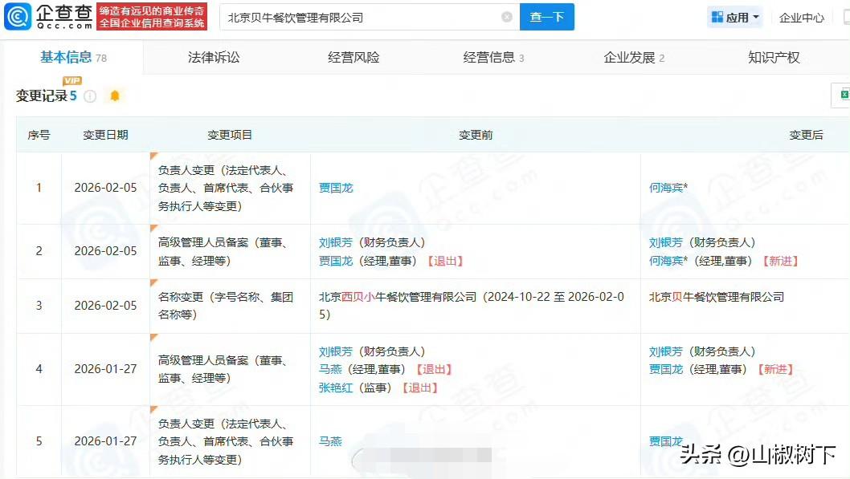Click 高级管理人员备案 text in row 2
Screen dimensions: 850x479
(x=223, y=252)
